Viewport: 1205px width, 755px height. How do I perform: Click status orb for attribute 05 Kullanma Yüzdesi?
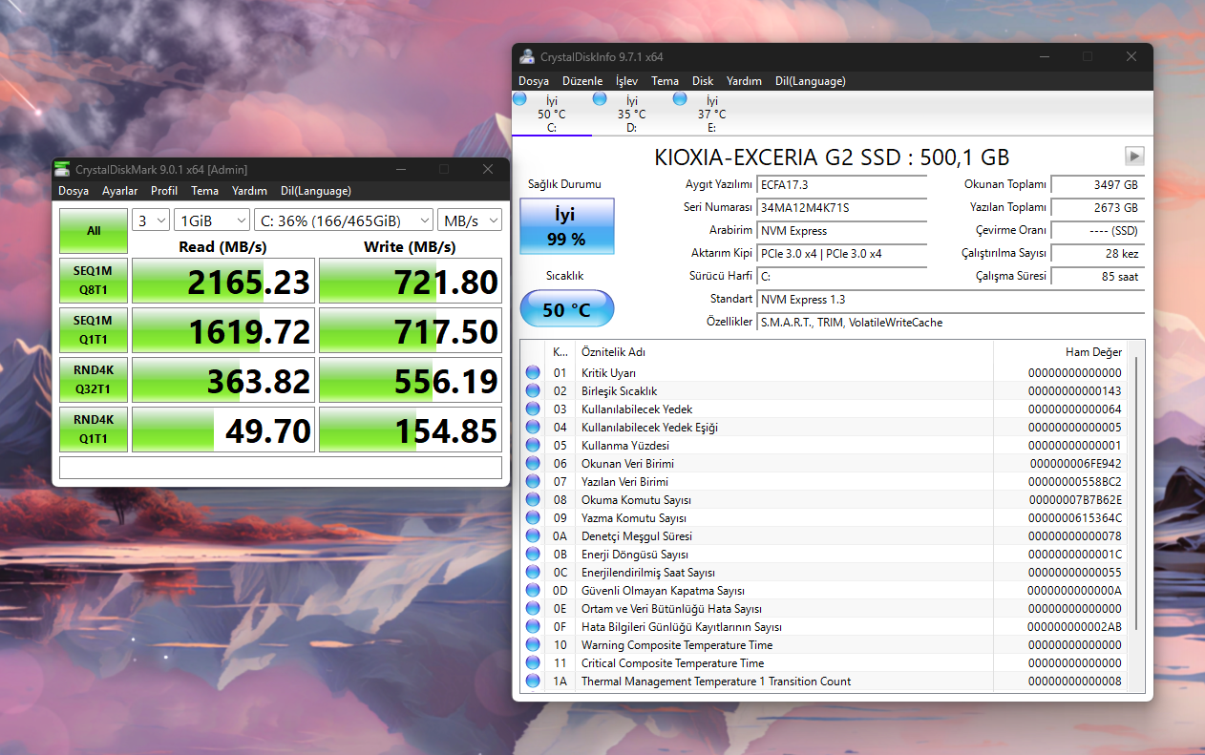533,446
